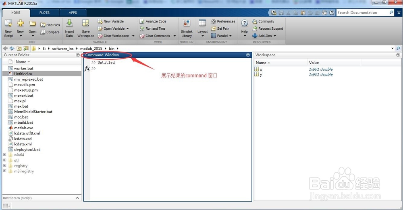Image resolution: width=403 pixels, height=210 pixels.
Task: Expand the win64 folder
Action: tap(4, 155)
